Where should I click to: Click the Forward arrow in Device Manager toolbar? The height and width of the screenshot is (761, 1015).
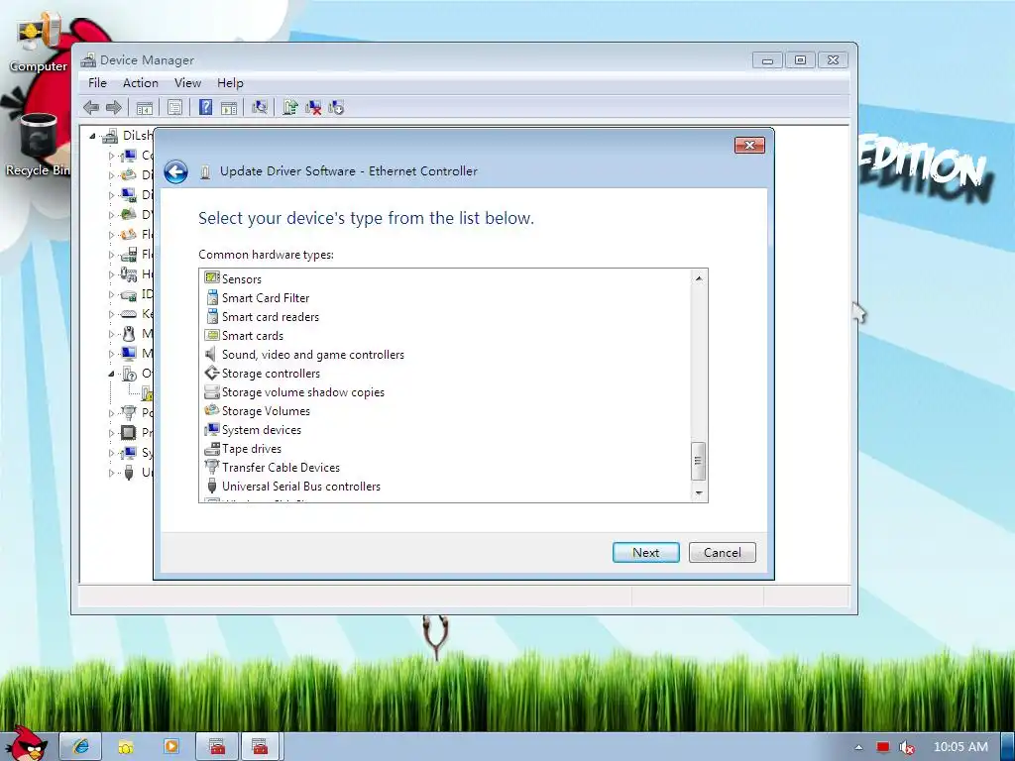point(114,107)
